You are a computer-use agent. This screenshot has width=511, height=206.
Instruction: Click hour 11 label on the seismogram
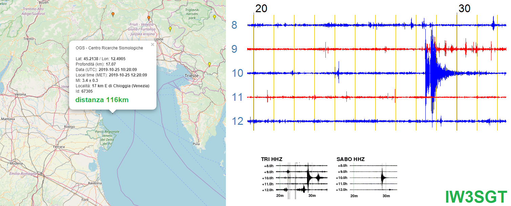pos(238,97)
